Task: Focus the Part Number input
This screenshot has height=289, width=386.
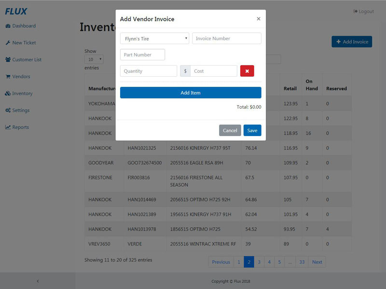Action: coord(142,55)
